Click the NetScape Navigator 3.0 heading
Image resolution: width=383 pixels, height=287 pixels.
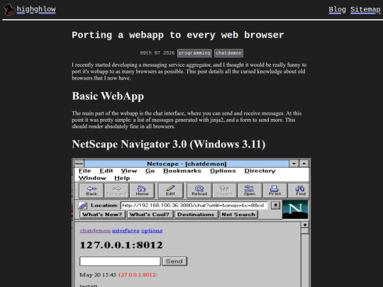pos(169,145)
